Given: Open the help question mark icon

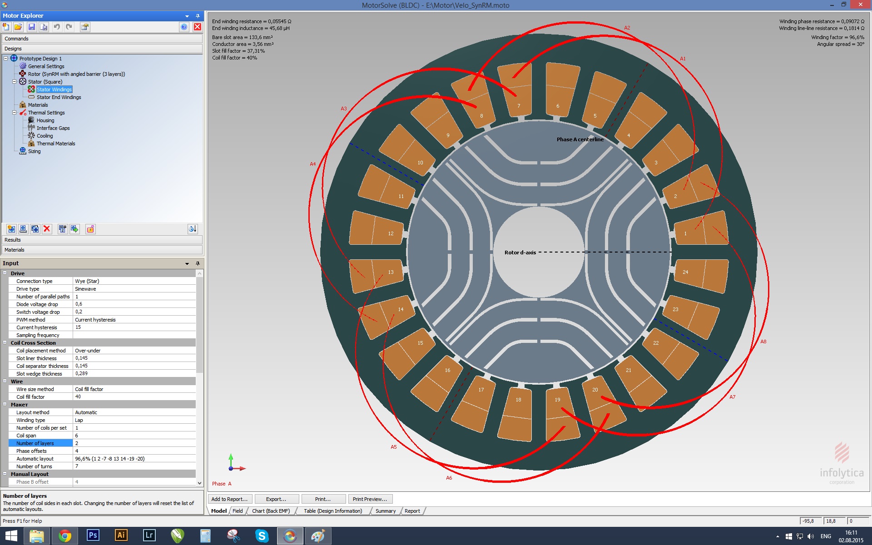Looking at the screenshot, I should click(x=184, y=27).
